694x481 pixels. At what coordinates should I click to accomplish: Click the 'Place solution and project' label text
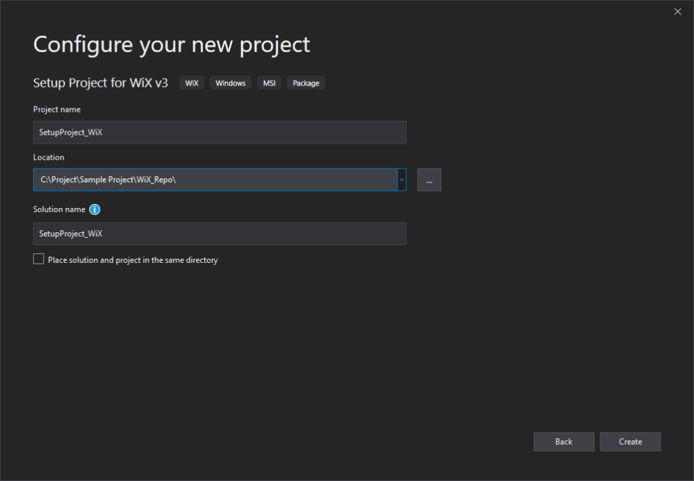tap(133, 260)
